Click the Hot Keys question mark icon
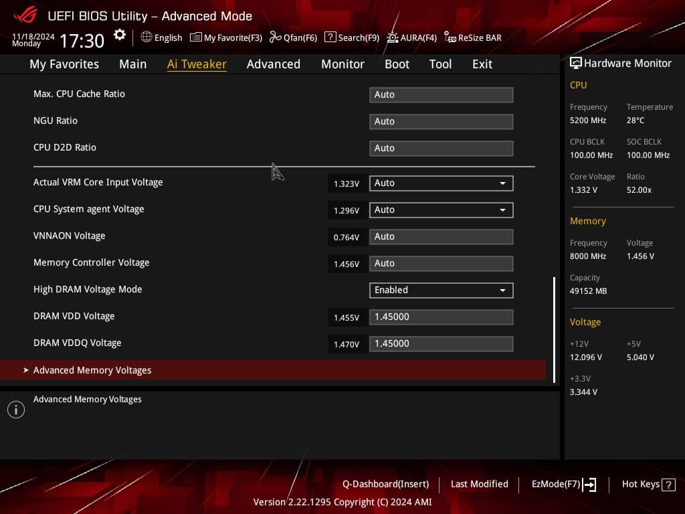Screen dimensions: 685x514 click(668, 485)
